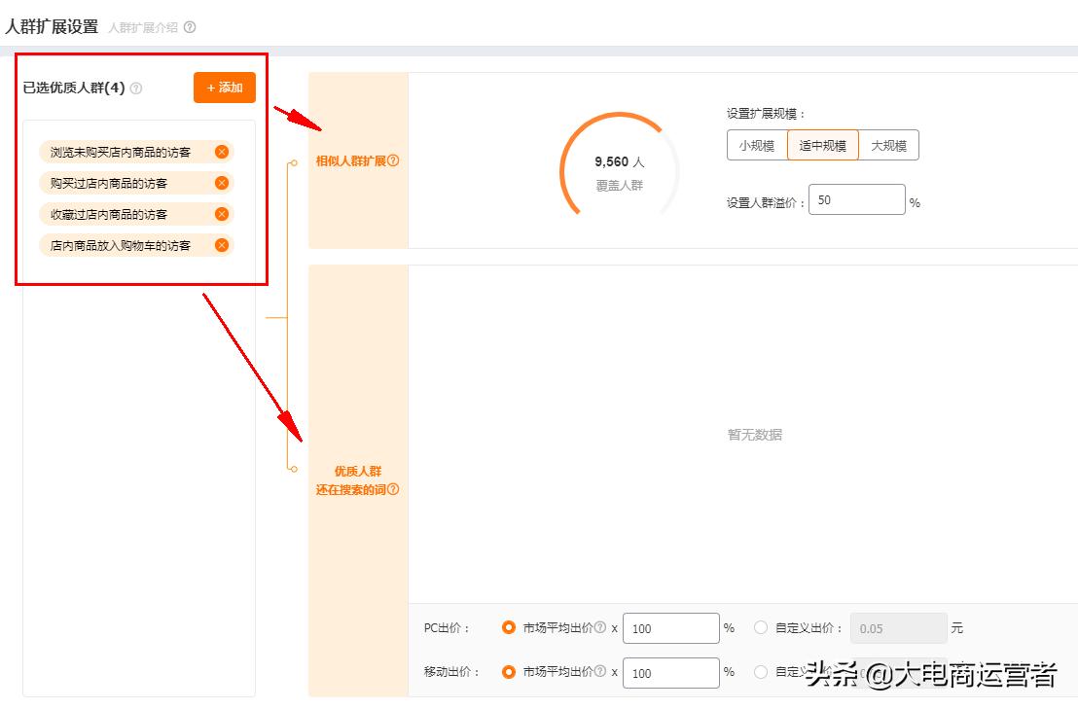This screenshot has height=709, width=1078.
Task: Select PC 市场平均出价 radio button
Action: [509, 627]
